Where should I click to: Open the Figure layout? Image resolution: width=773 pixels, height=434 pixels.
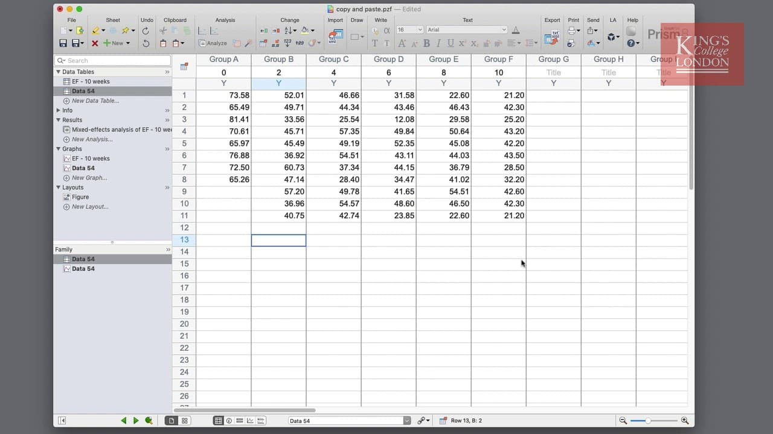point(80,197)
